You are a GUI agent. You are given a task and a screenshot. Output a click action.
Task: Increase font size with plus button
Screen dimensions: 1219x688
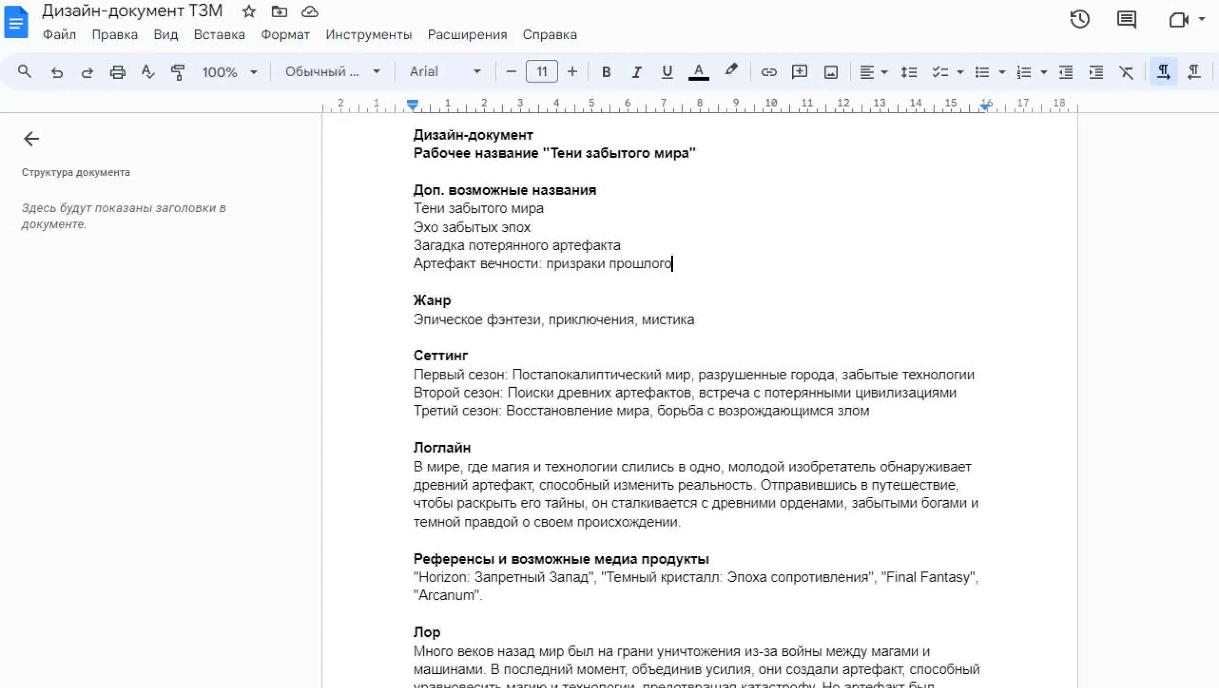coord(572,72)
